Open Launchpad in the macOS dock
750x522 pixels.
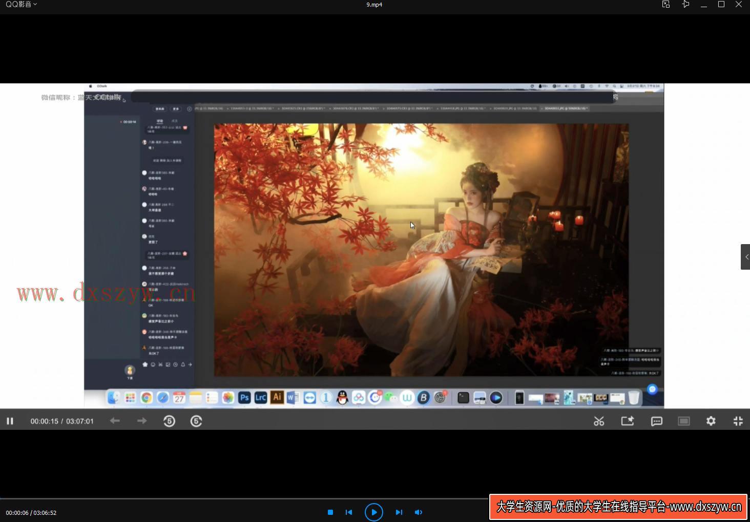point(130,398)
